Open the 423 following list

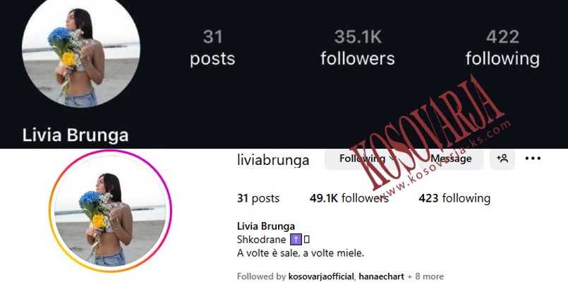[454, 198]
